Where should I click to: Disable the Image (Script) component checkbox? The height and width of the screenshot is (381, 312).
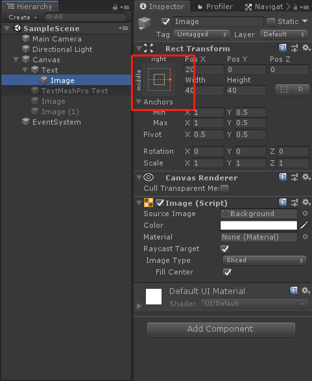pos(160,203)
